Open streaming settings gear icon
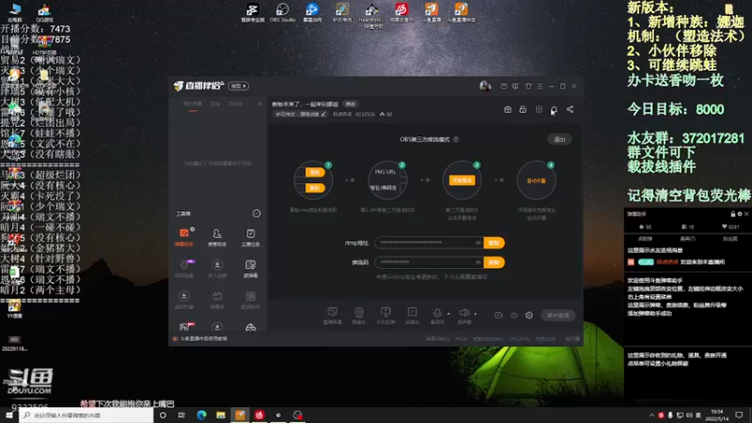 (x=529, y=315)
